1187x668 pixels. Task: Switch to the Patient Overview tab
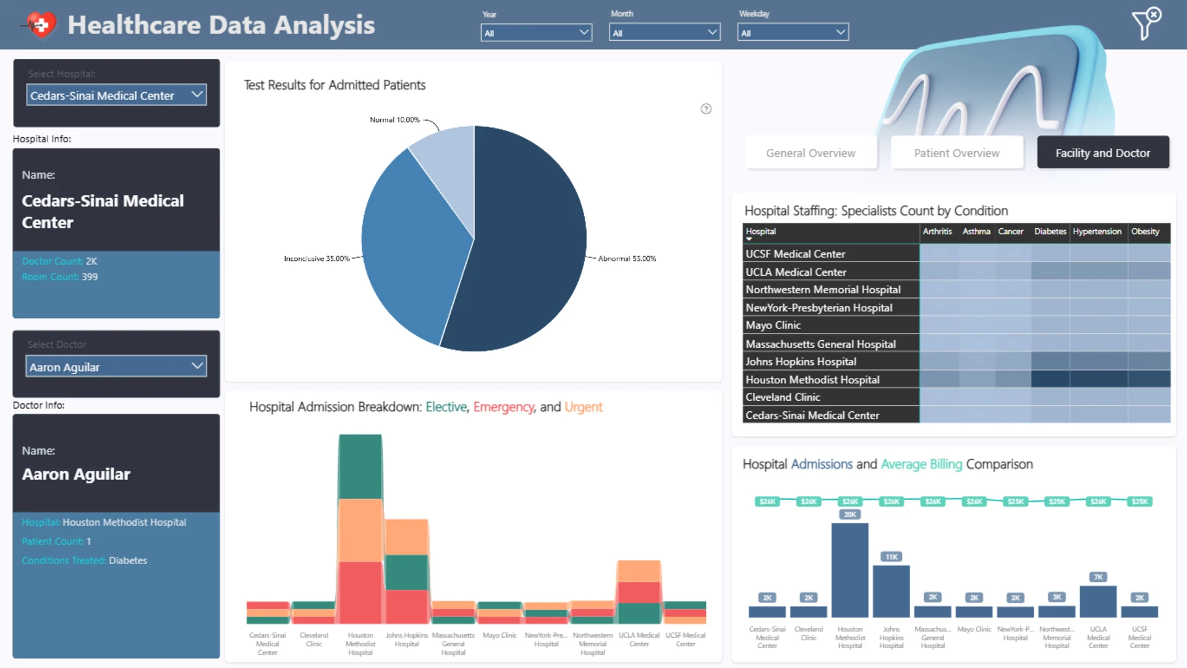tap(956, 153)
